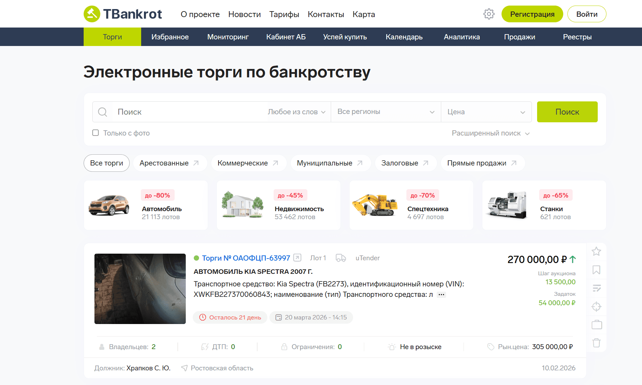The height and width of the screenshot is (385, 642).
Task: Open the Цена dropdown
Action: (x=486, y=112)
